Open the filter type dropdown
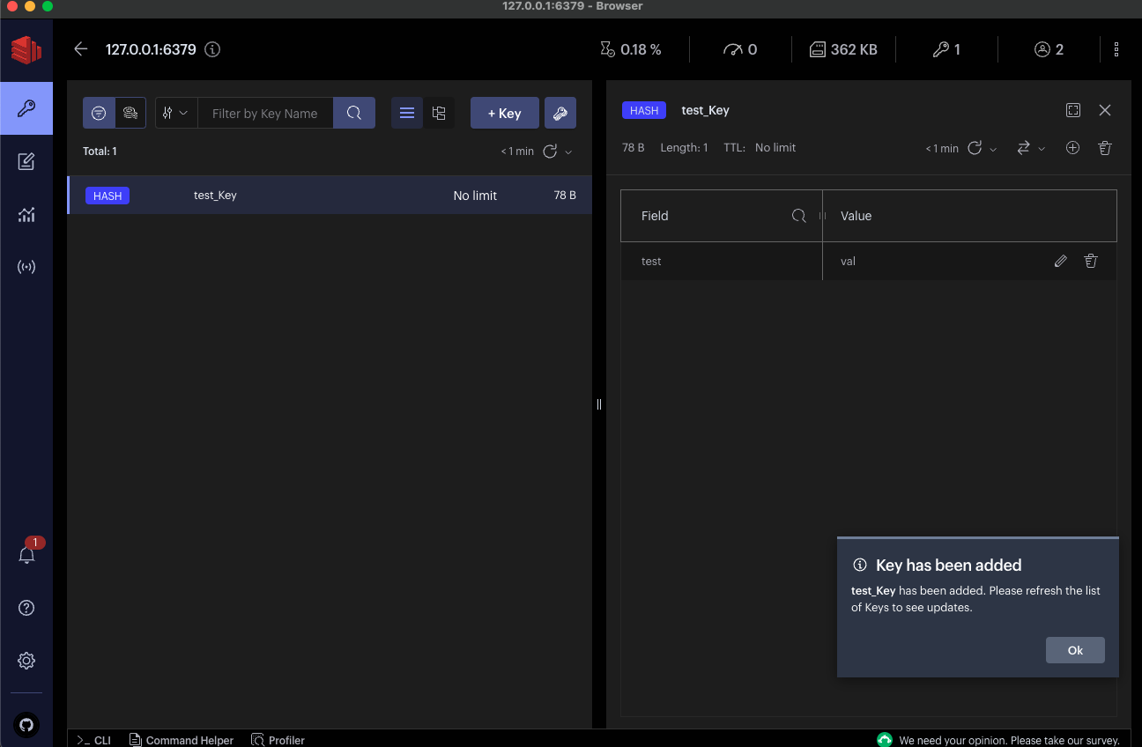1142x747 pixels. (x=175, y=113)
